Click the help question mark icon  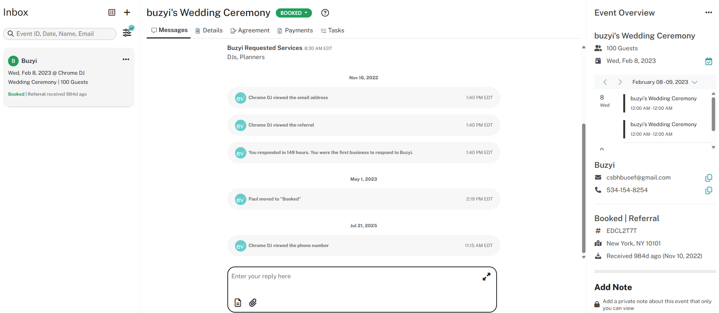(x=325, y=13)
